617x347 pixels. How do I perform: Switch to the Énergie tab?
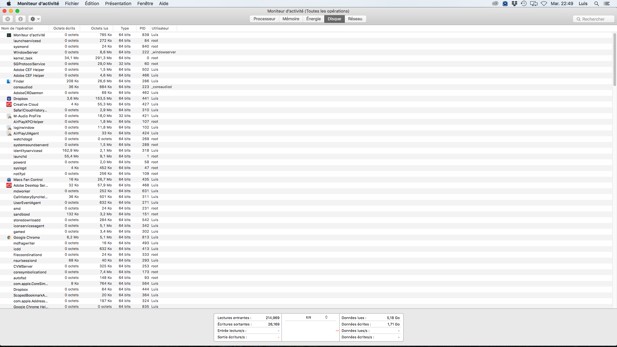pos(313,19)
